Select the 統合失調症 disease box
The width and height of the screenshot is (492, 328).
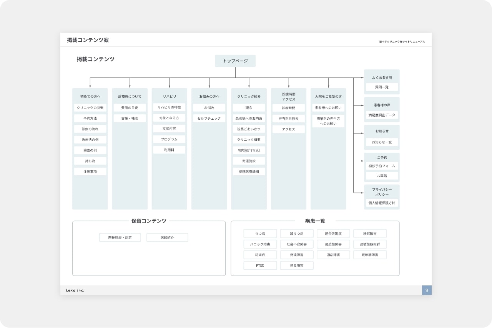coord(333,233)
